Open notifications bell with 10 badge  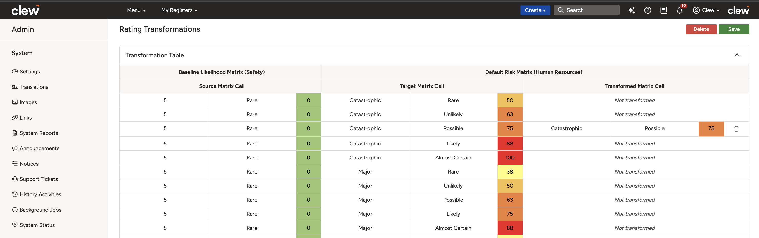680,10
